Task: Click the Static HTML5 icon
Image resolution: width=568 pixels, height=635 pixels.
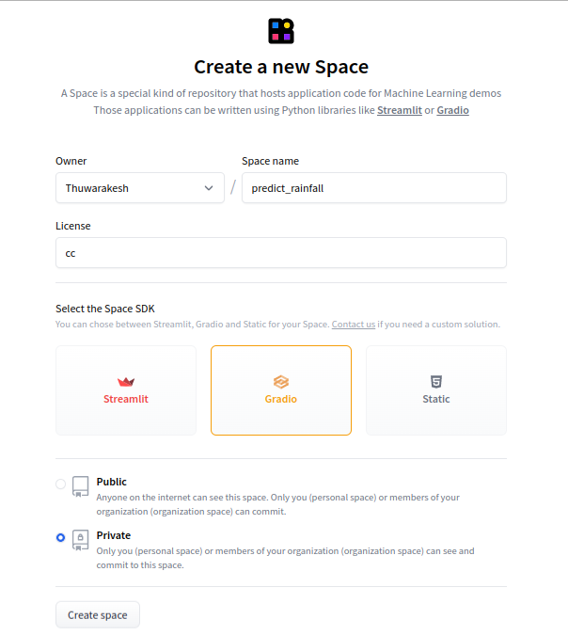Action: (x=436, y=382)
